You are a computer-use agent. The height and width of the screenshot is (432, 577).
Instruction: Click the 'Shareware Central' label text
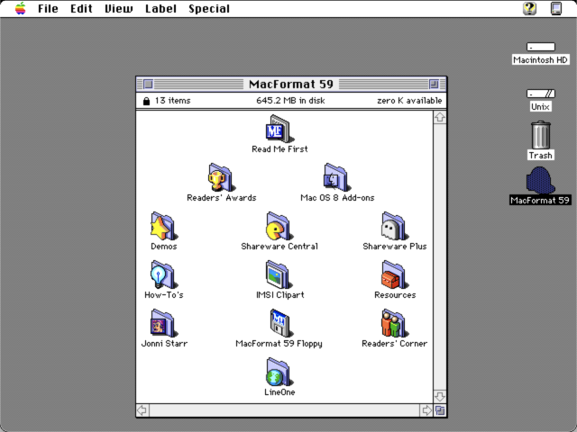coord(279,247)
